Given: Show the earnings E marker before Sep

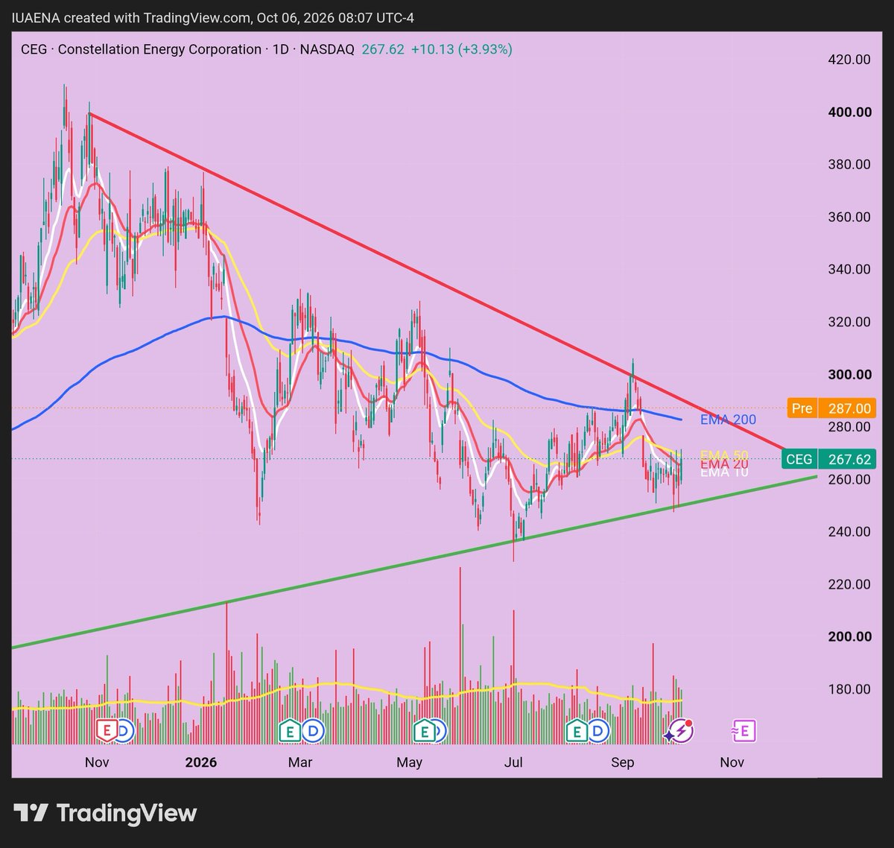Looking at the screenshot, I should click(576, 731).
